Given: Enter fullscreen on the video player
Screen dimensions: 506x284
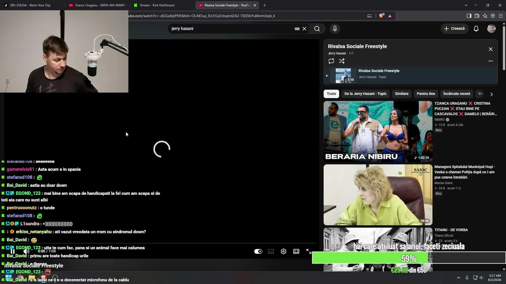Looking at the screenshot, I should point(309,251).
